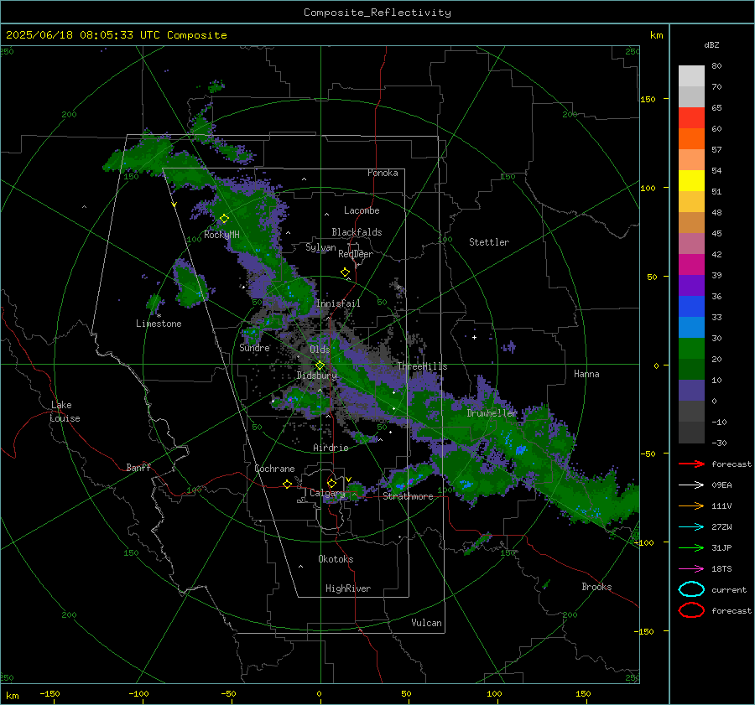Viewport: 755px width, 705px height.
Task: Click the yellow diamond radar site above Didsbury
Action: pos(320,365)
